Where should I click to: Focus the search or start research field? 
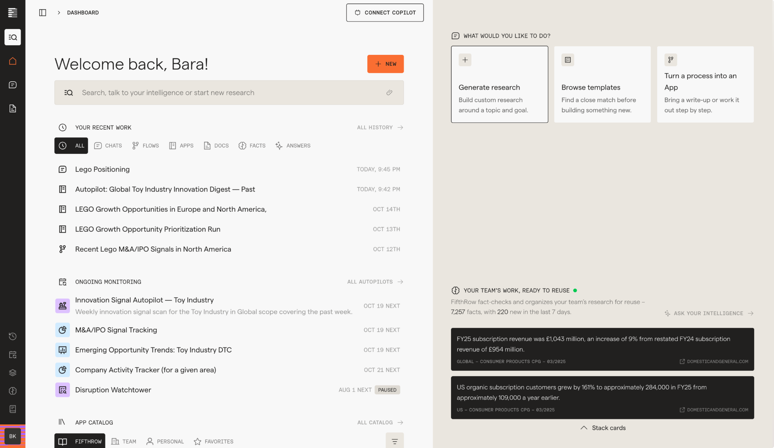coord(229,93)
